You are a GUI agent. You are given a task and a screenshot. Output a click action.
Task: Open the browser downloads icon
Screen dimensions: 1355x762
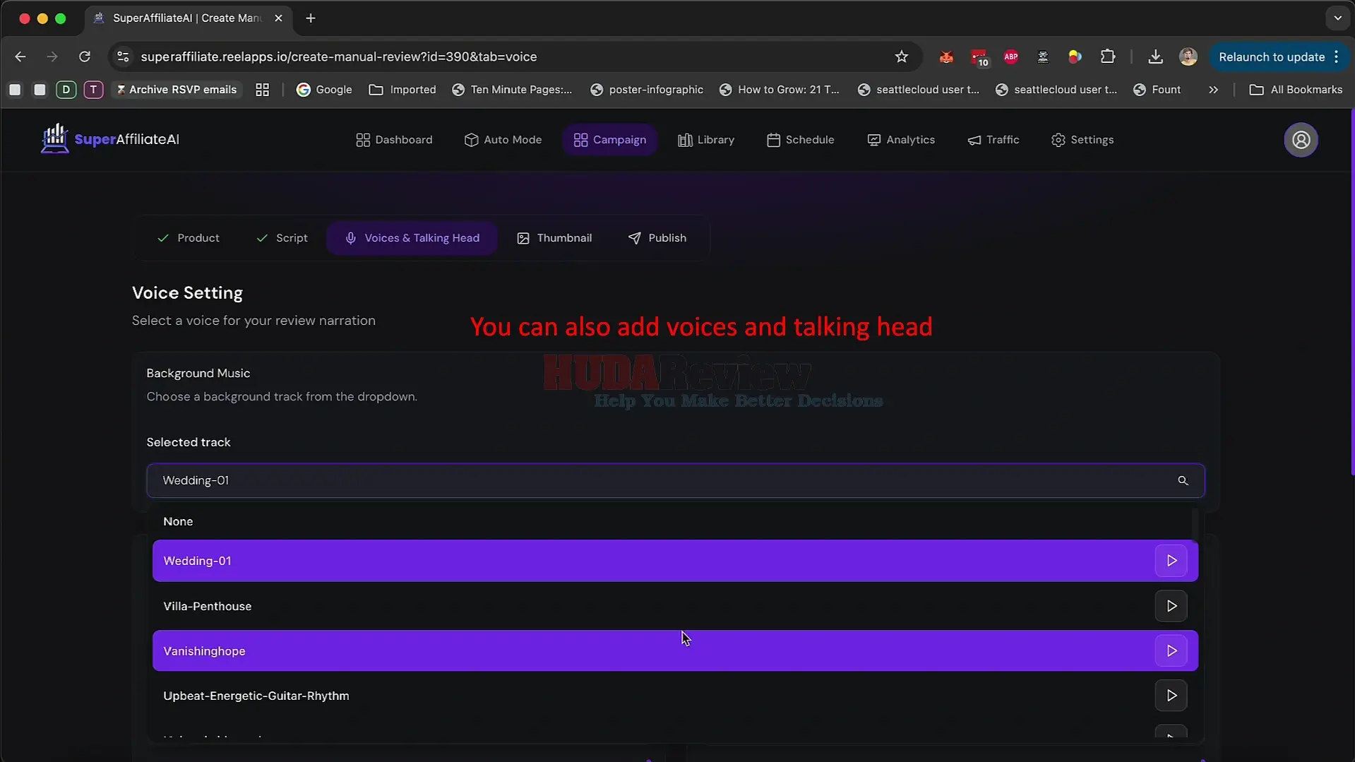(1155, 56)
